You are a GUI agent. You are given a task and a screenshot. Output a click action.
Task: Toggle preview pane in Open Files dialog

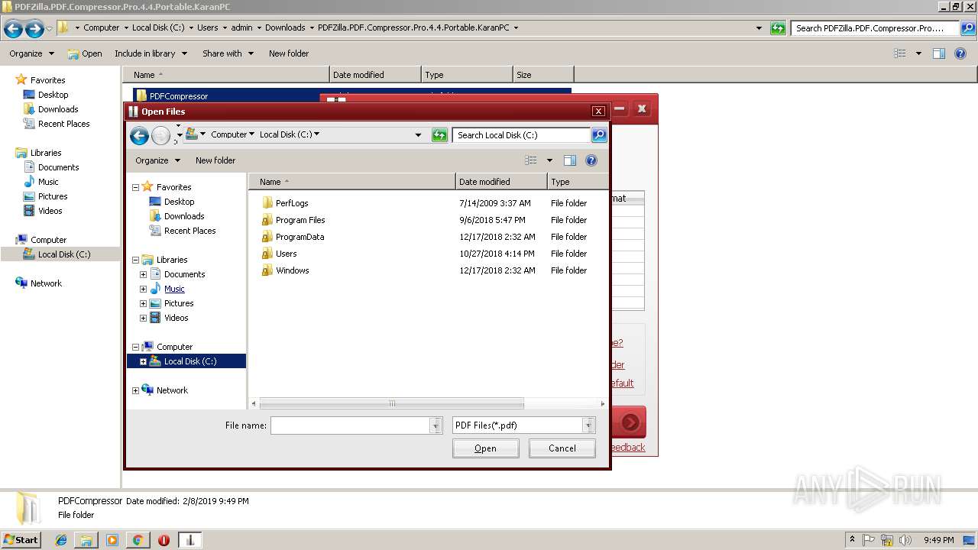point(569,160)
